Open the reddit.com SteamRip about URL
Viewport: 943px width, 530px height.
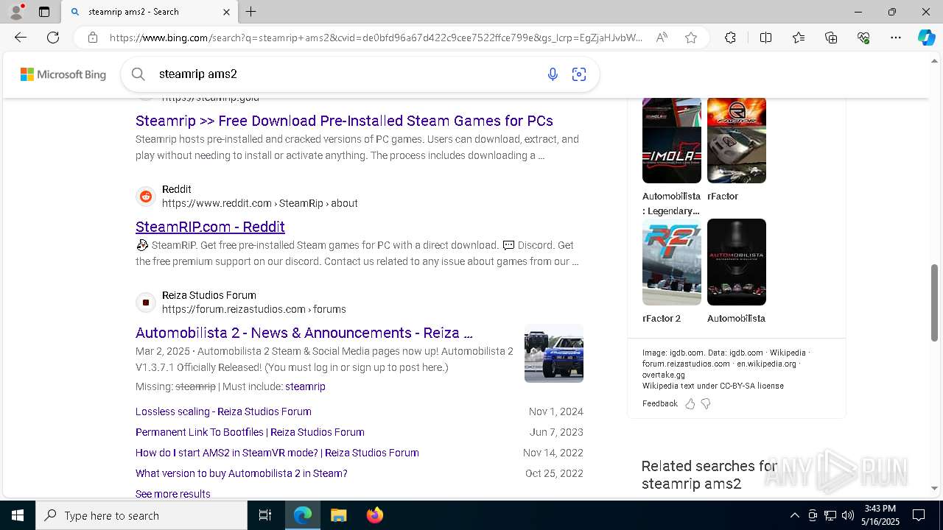[x=260, y=203]
